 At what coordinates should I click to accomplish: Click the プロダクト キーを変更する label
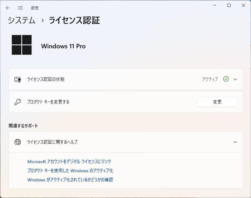click(48, 102)
